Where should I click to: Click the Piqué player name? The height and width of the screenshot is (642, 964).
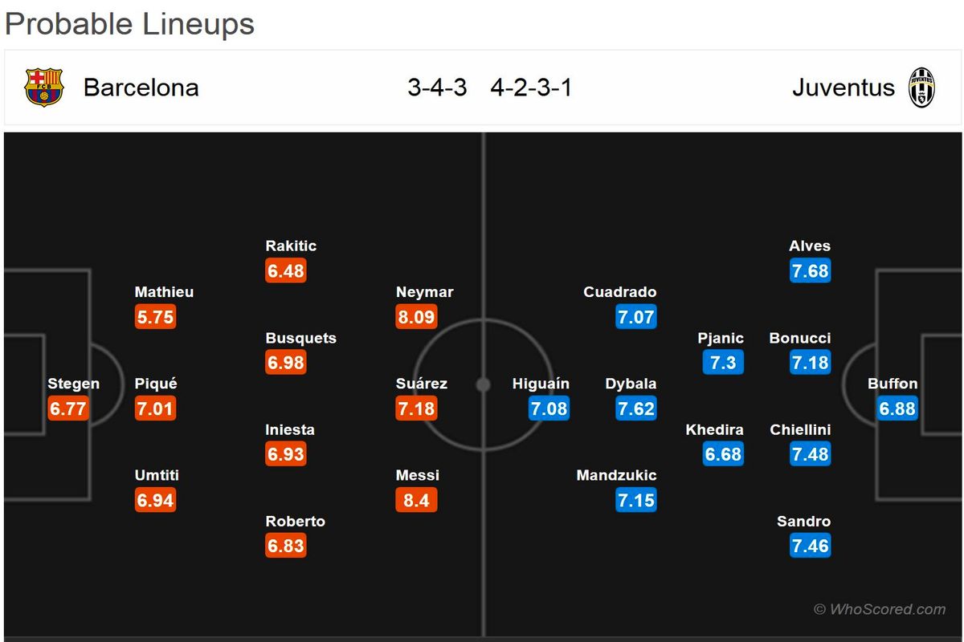[156, 384]
